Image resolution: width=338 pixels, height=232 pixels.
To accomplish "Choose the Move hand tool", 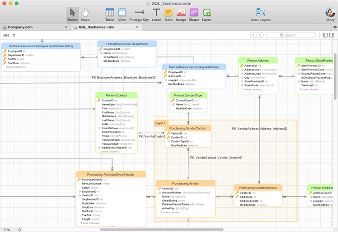I will (85, 14).
